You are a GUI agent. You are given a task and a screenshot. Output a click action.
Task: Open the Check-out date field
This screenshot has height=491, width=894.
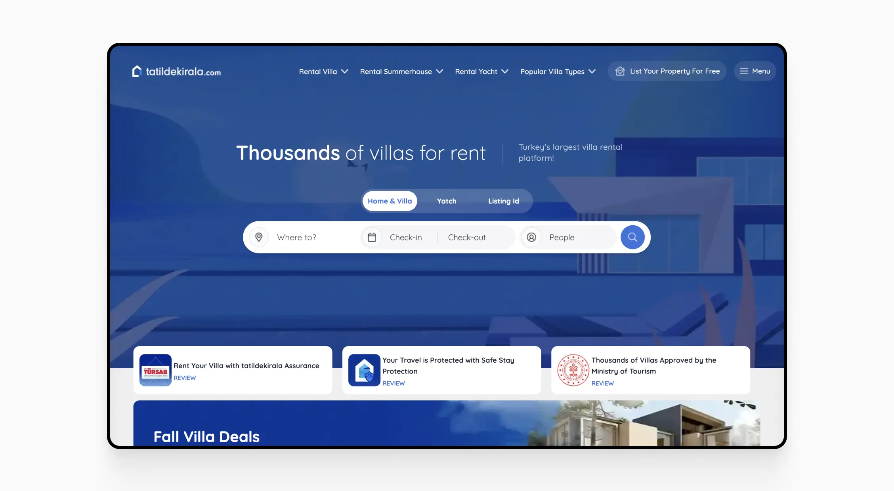tap(467, 237)
